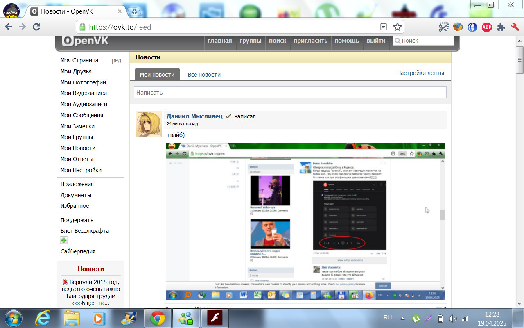Open Документы in the sidebar

[x=76, y=195]
